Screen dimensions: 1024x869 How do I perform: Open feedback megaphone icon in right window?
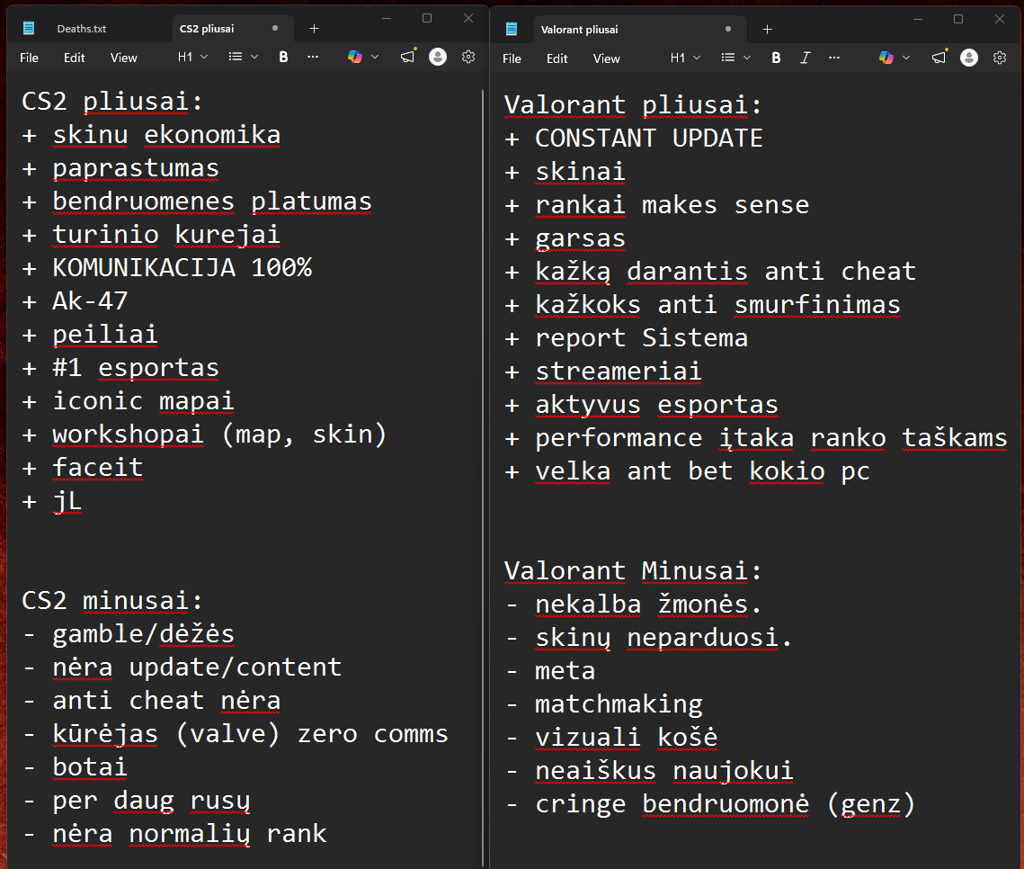pyautogui.click(x=939, y=58)
